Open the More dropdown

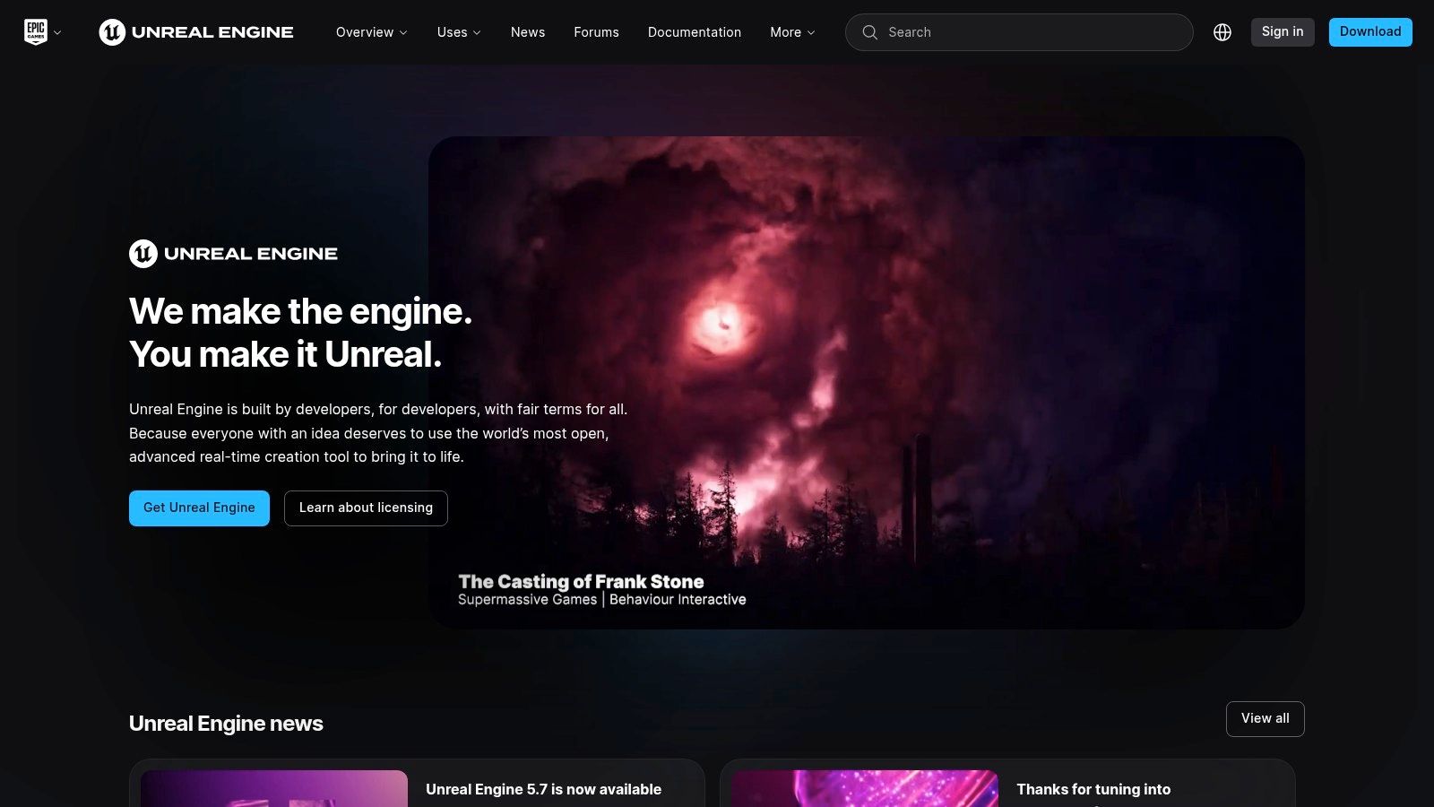click(x=790, y=32)
